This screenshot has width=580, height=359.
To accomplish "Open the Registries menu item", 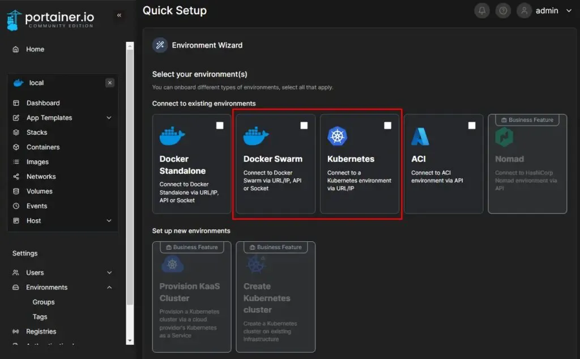I will pyautogui.click(x=41, y=332).
